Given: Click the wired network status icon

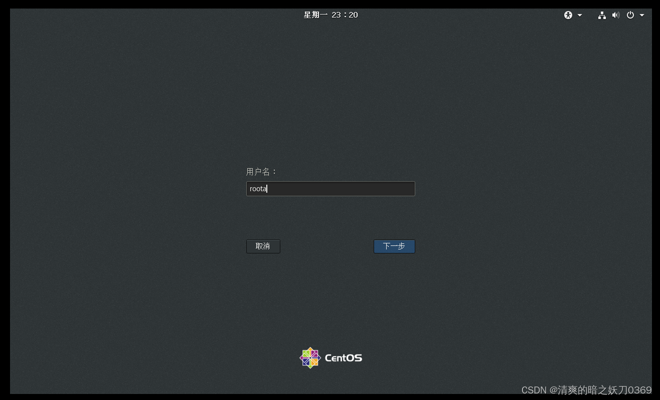Looking at the screenshot, I should [602, 15].
